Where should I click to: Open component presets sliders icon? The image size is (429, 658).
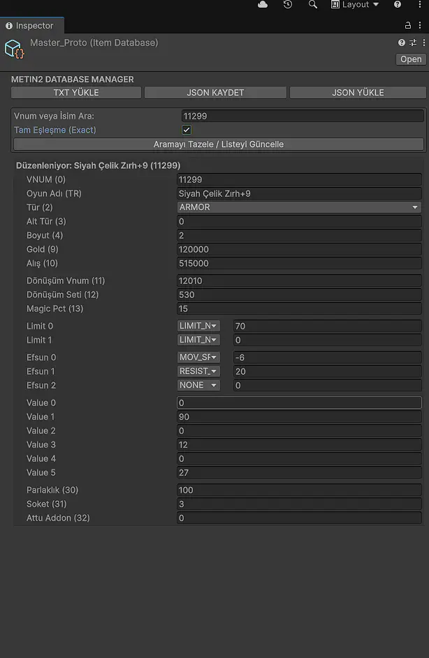click(x=413, y=43)
